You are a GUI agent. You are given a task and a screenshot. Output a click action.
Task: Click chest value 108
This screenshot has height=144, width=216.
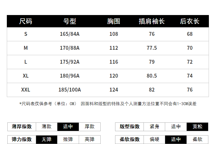click(x=114, y=34)
